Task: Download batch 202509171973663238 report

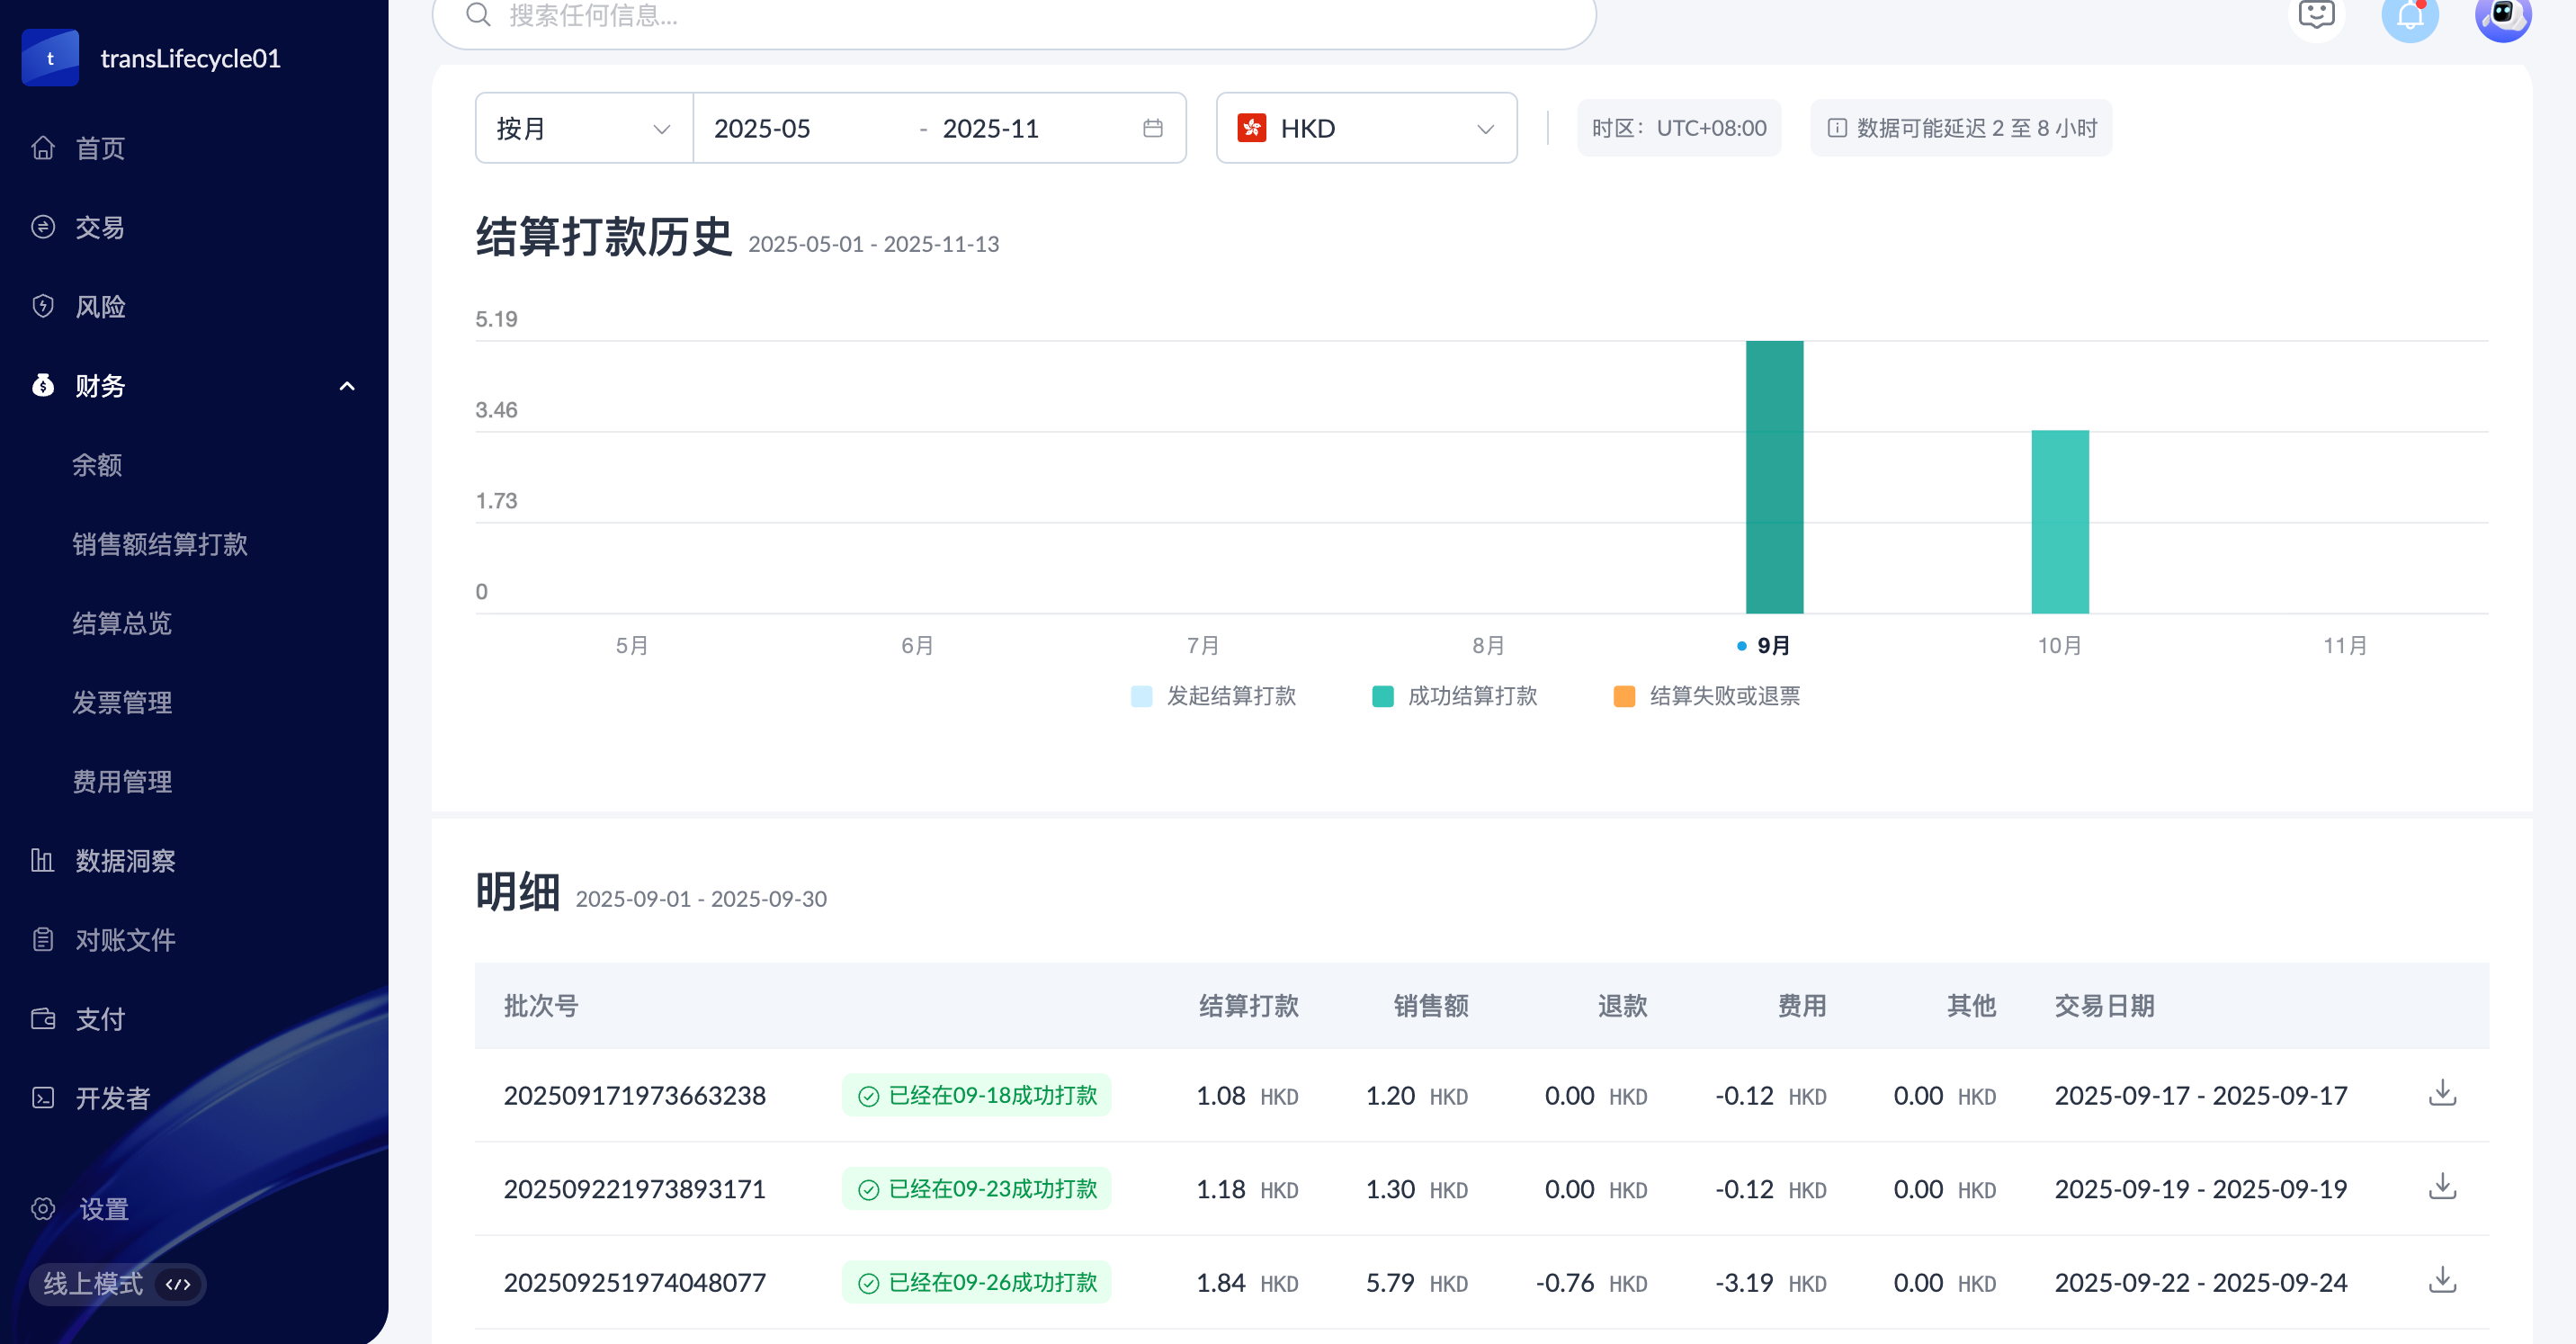Action: click(2442, 1093)
